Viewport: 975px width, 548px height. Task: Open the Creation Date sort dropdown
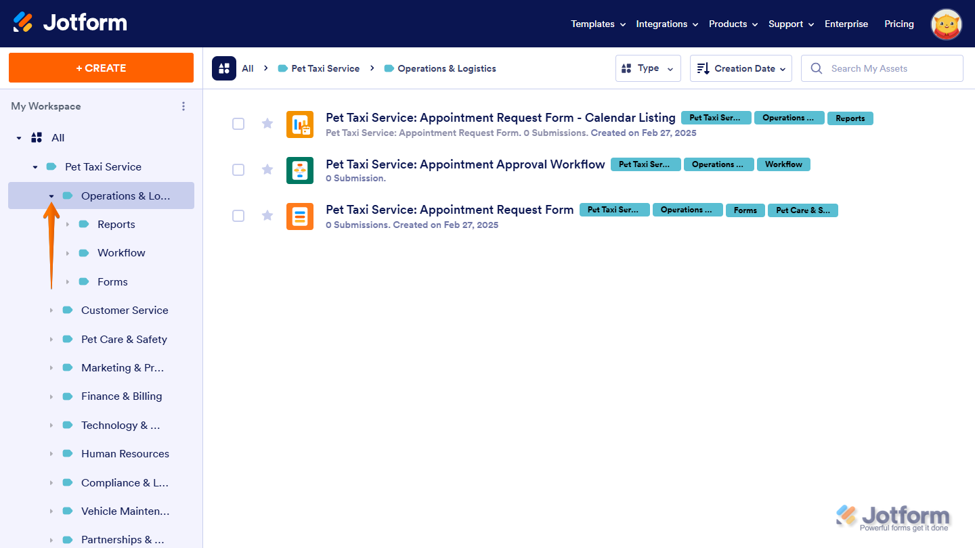point(741,68)
